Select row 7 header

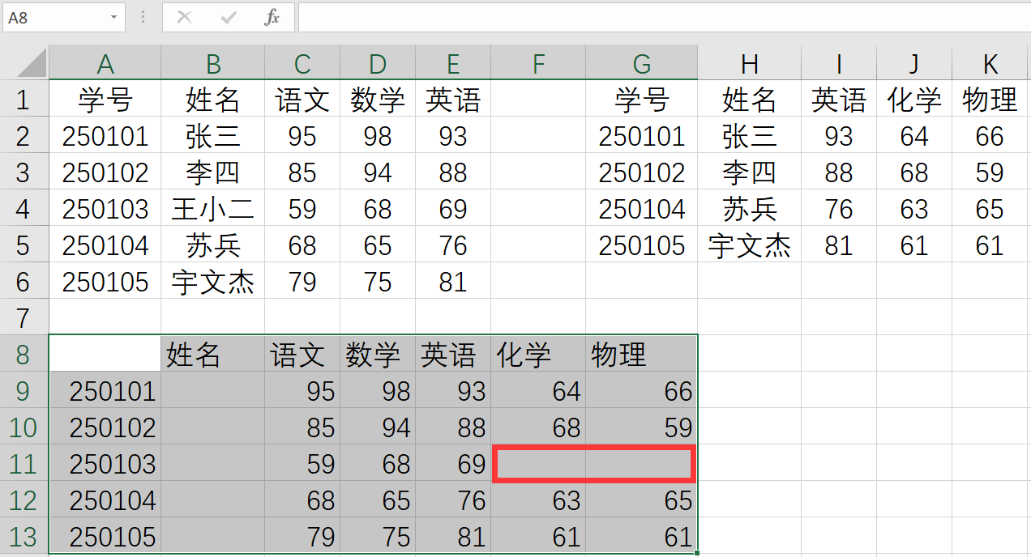[23, 317]
